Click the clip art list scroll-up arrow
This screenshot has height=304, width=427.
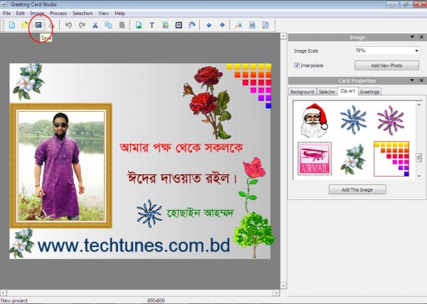pyautogui.click(x=419, y=105)
